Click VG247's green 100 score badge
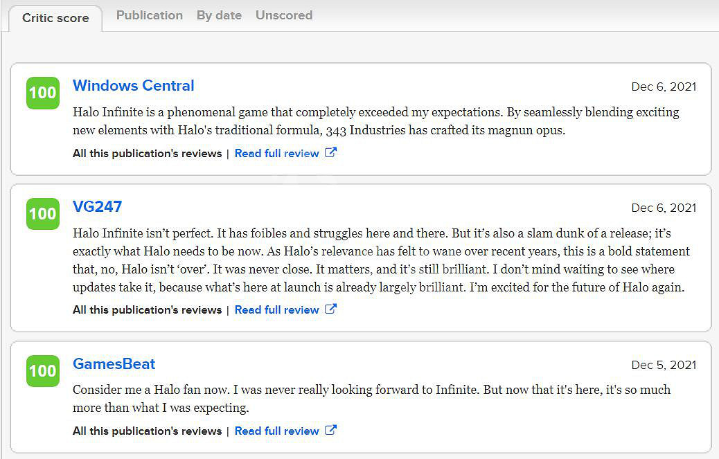Image resolution: width=719 pixels, height=459 pixels. (x=42, y=214)
